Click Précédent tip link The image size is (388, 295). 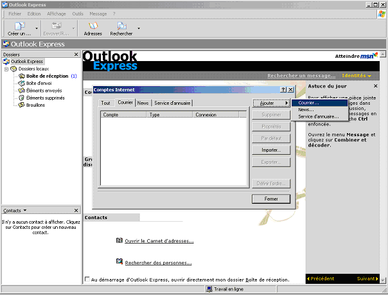coord(321,279)
